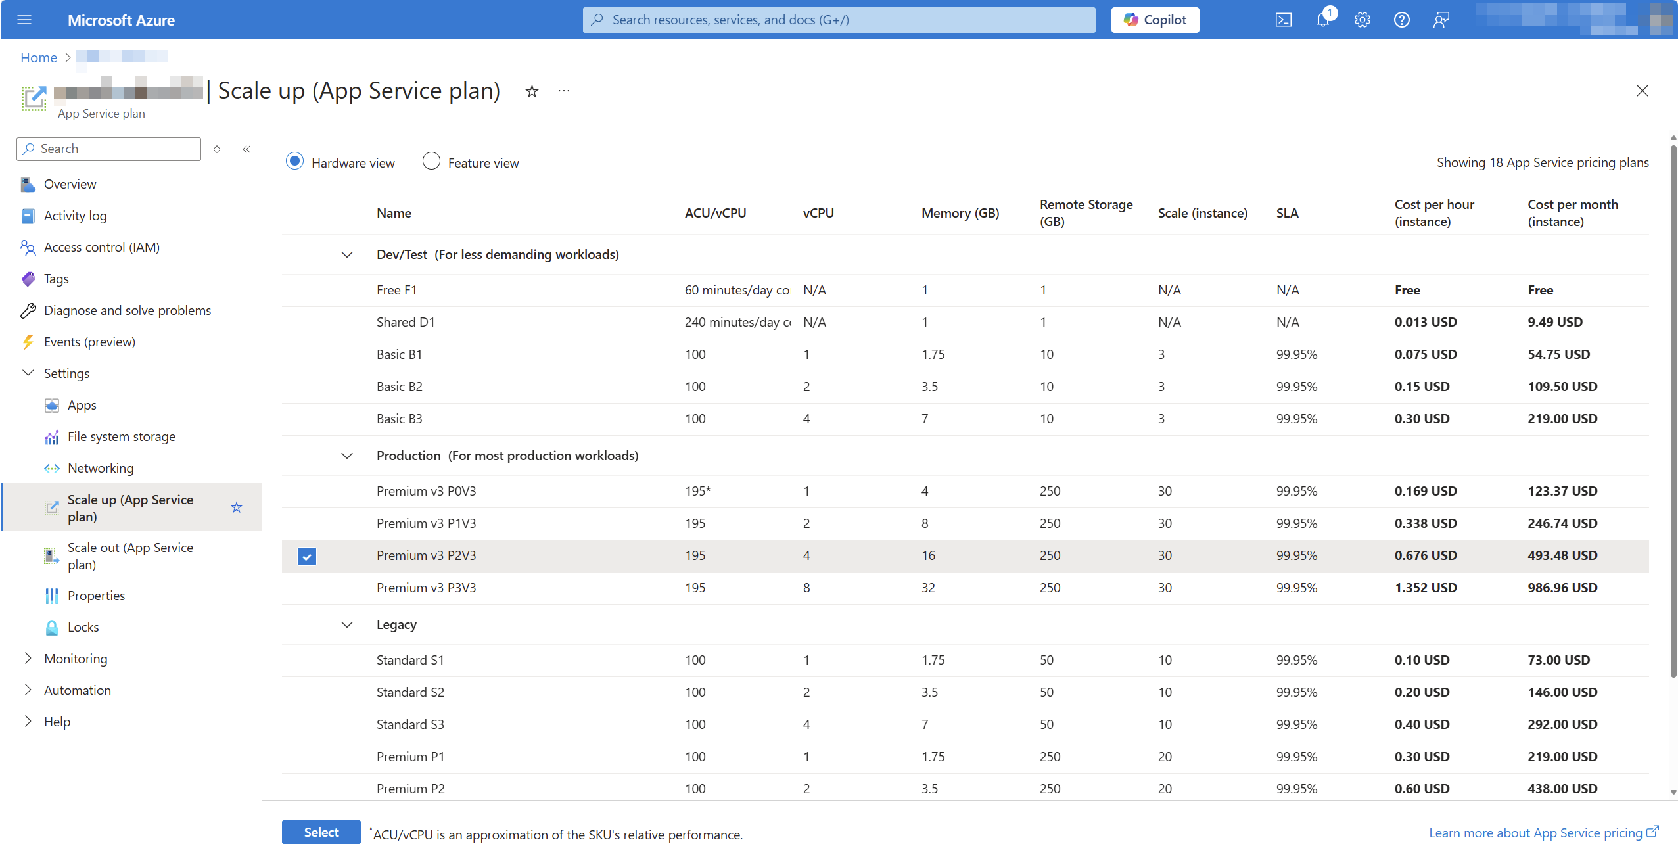Click the Copilot button

click(1155, 20)
